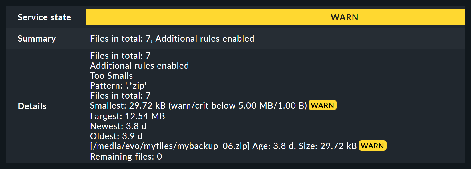The height and width of the screenshot is (169, 471).
Task: Select the yellow WARN service state banner
Action: (344, 17)
